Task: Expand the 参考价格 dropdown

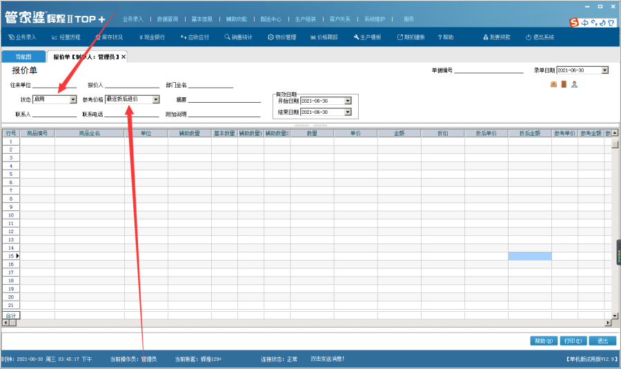Action: coord(156,99)
